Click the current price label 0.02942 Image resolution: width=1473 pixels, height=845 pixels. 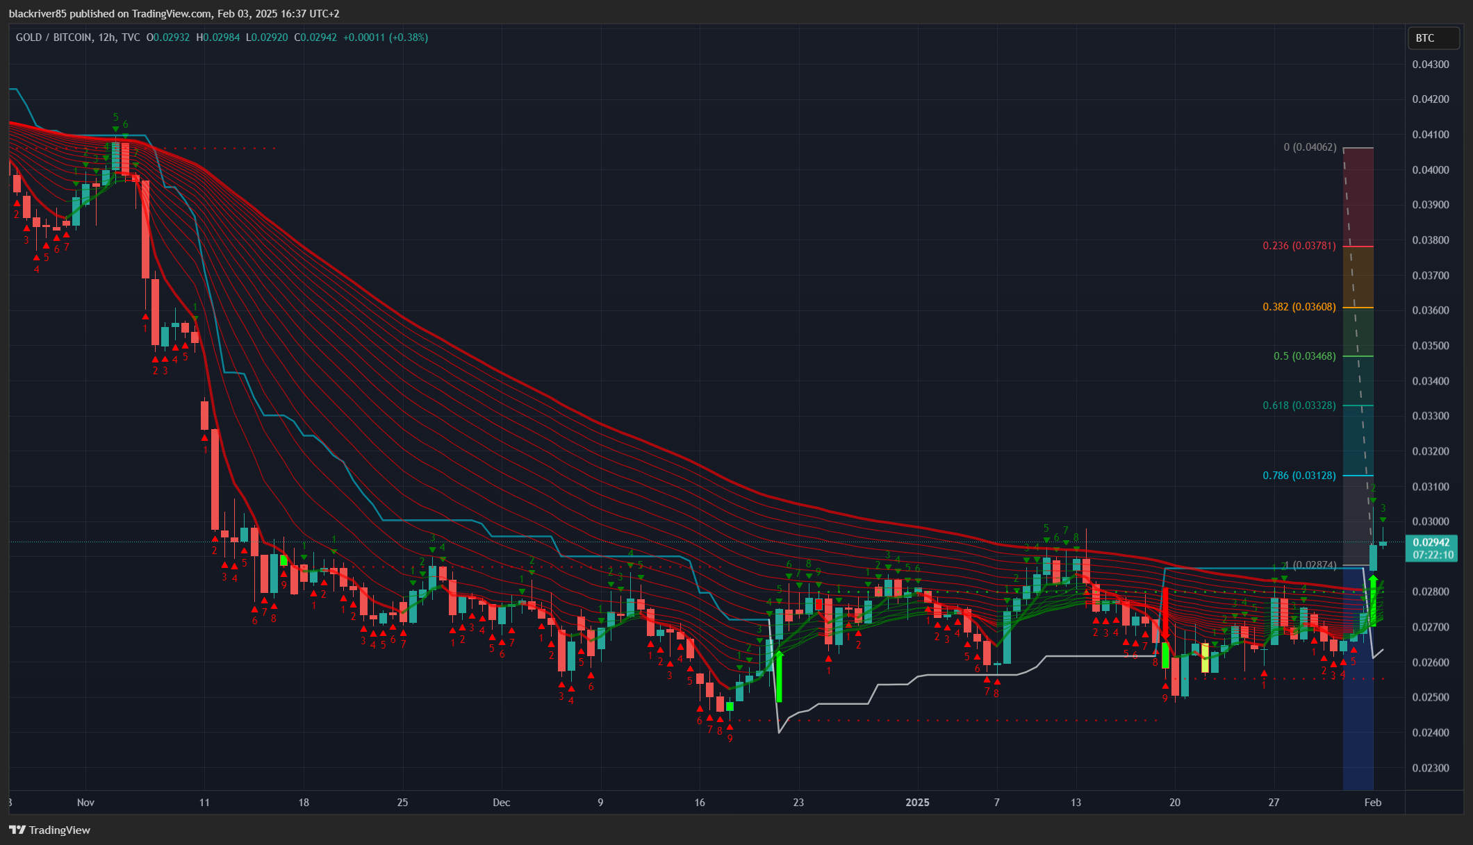[x=1431, y=542]
